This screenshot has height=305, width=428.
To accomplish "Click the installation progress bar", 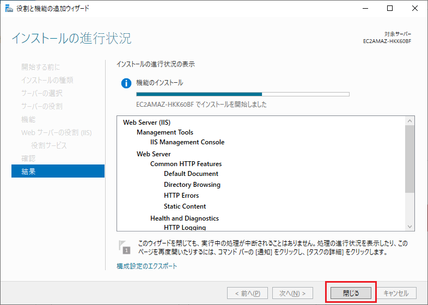I will [x=243, y=94].
